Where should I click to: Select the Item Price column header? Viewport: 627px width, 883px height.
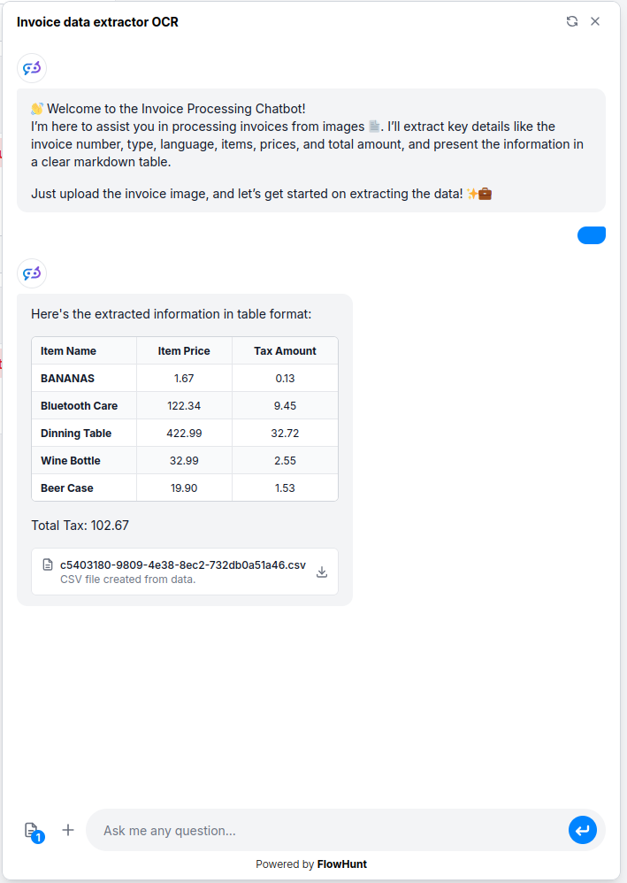tap(184, 351)
